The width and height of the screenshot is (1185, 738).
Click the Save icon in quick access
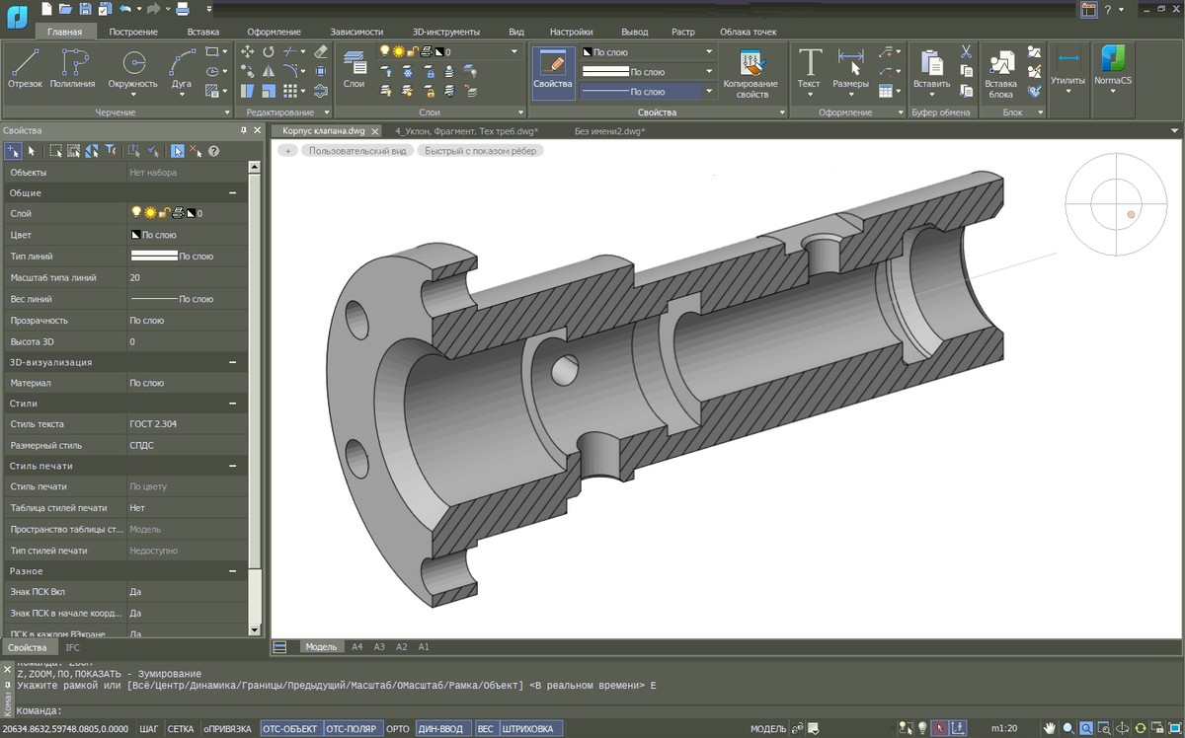pos(86,9)
